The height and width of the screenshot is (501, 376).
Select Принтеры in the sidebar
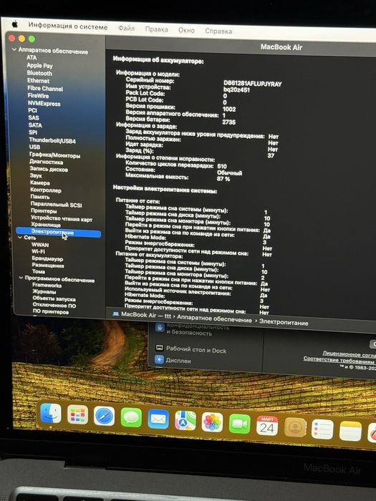44,211
